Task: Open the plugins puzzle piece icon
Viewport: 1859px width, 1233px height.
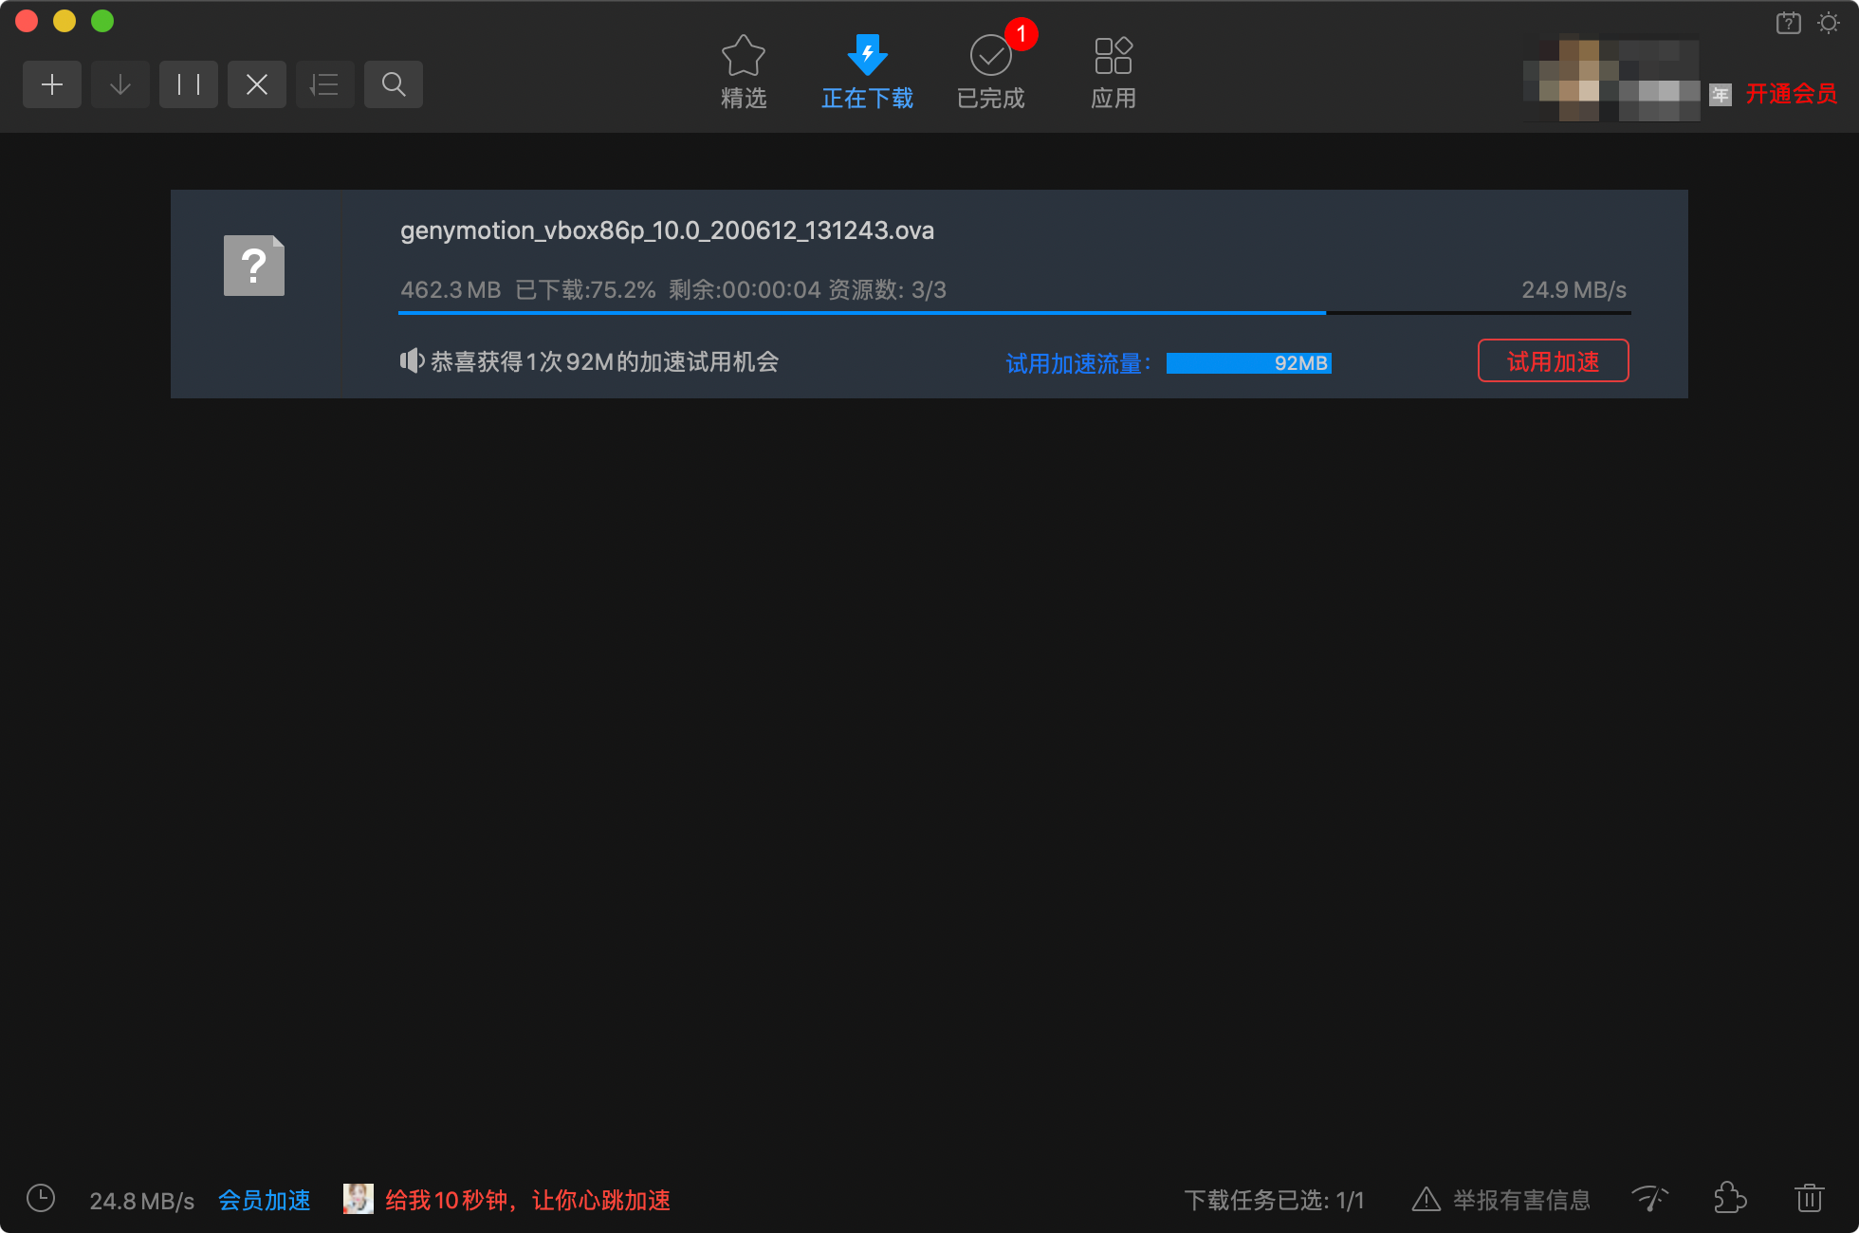Action: [x=1730, y=1198]
